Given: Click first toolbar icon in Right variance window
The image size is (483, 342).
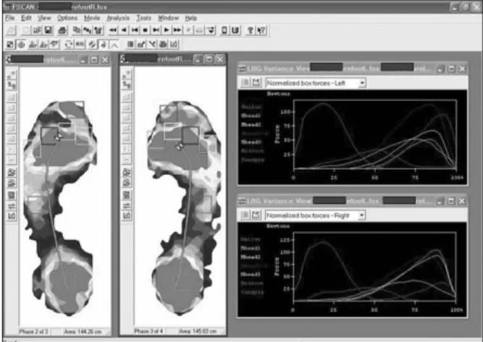Looking at the screenshot, I should pos(245,215).
